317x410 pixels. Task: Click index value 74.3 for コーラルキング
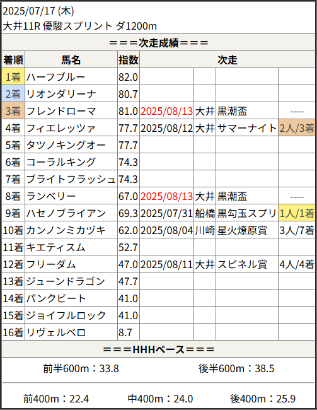click(128, 162)
